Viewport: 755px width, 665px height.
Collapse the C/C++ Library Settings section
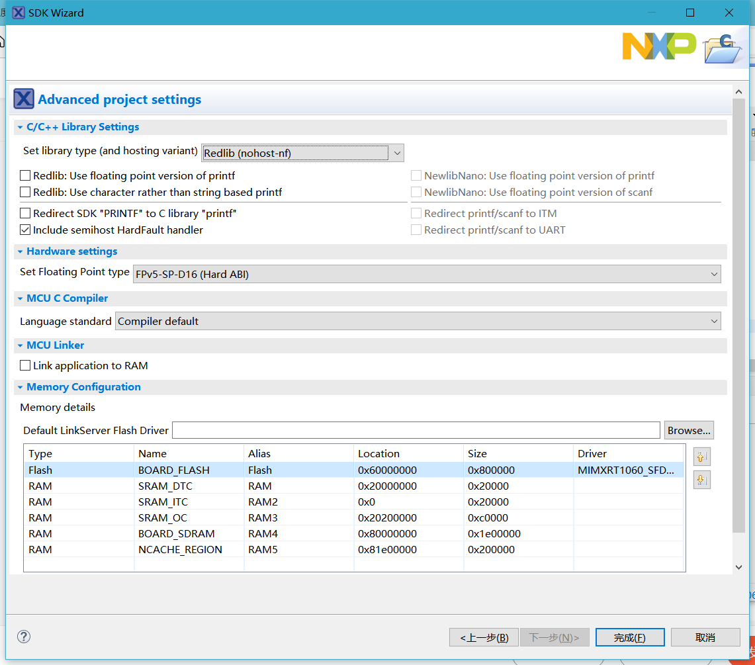coord(20,127)
